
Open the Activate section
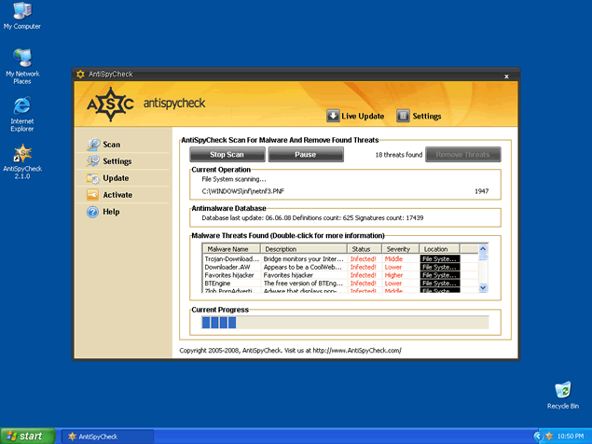click(x=117, y=195)
